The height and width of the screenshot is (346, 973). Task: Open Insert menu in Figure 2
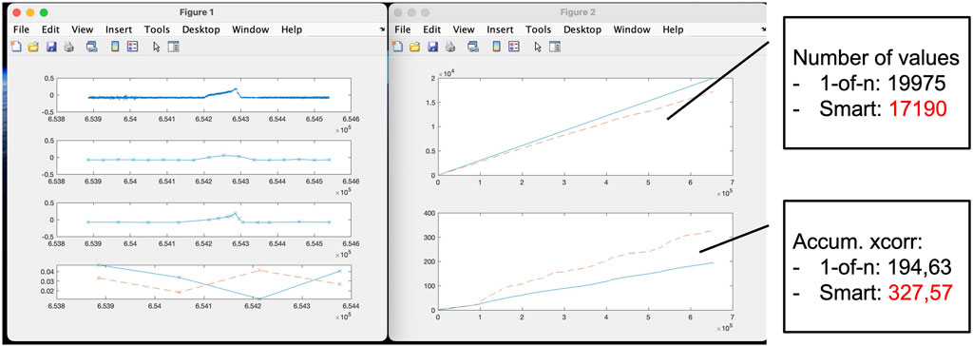tap(500, 29)
